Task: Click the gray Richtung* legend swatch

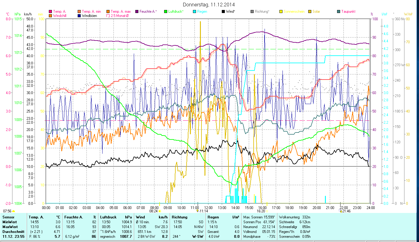Action: (x=252, y=11)
